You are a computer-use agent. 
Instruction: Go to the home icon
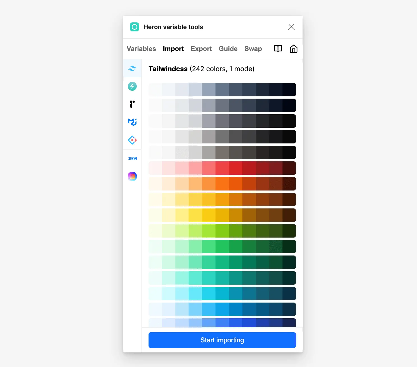293,49
